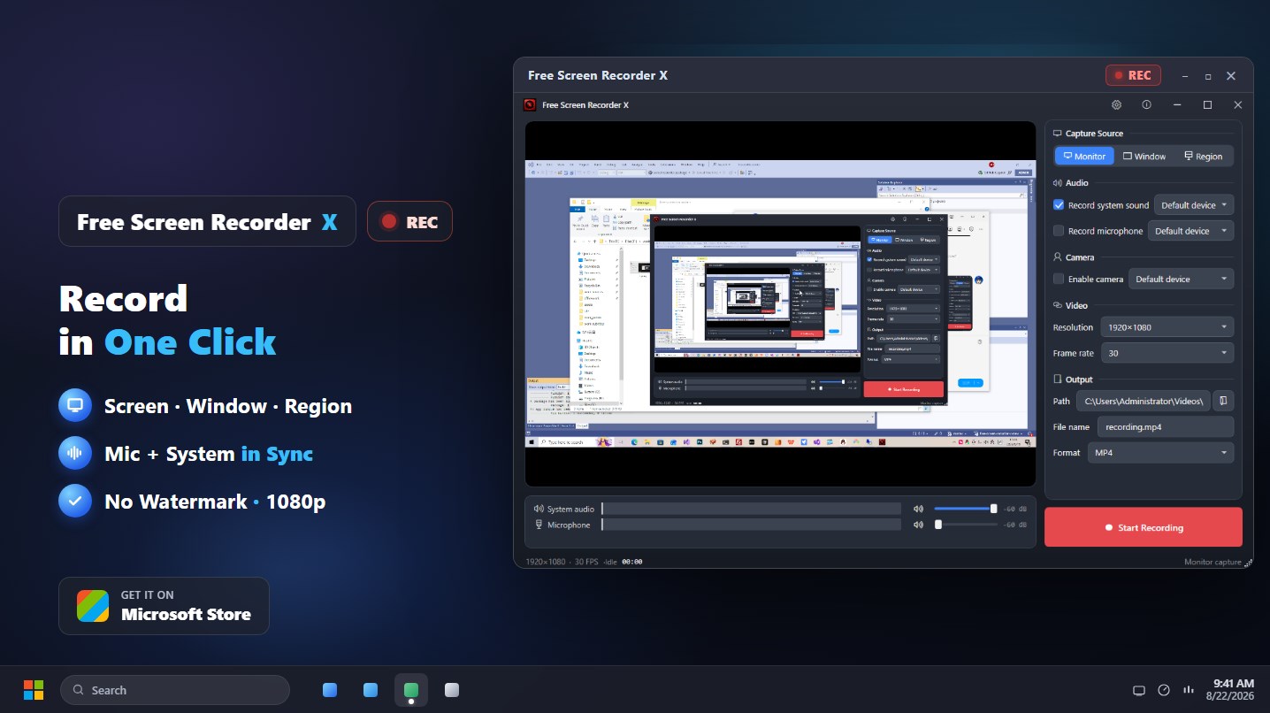This screenshot has height=713, width=1270.
Task: Click the browse folder icon beside Path
Action: (1223, 401)
